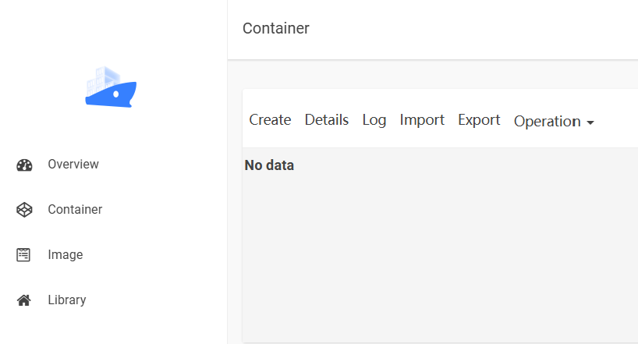
Task: Click the Details toolbar button
Action: (x=327, y=120)
